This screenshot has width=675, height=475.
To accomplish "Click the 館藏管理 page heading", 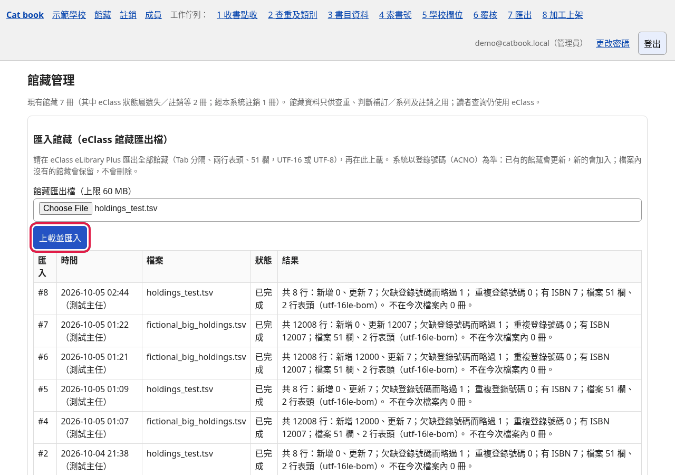I will click(51, 80).
